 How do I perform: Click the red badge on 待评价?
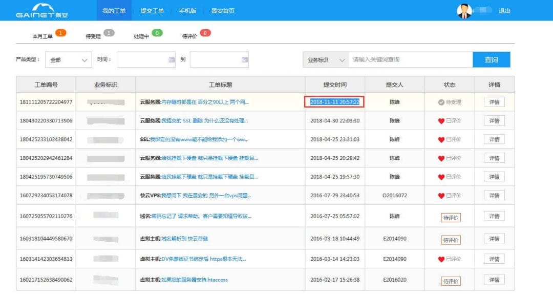(205, 33)
